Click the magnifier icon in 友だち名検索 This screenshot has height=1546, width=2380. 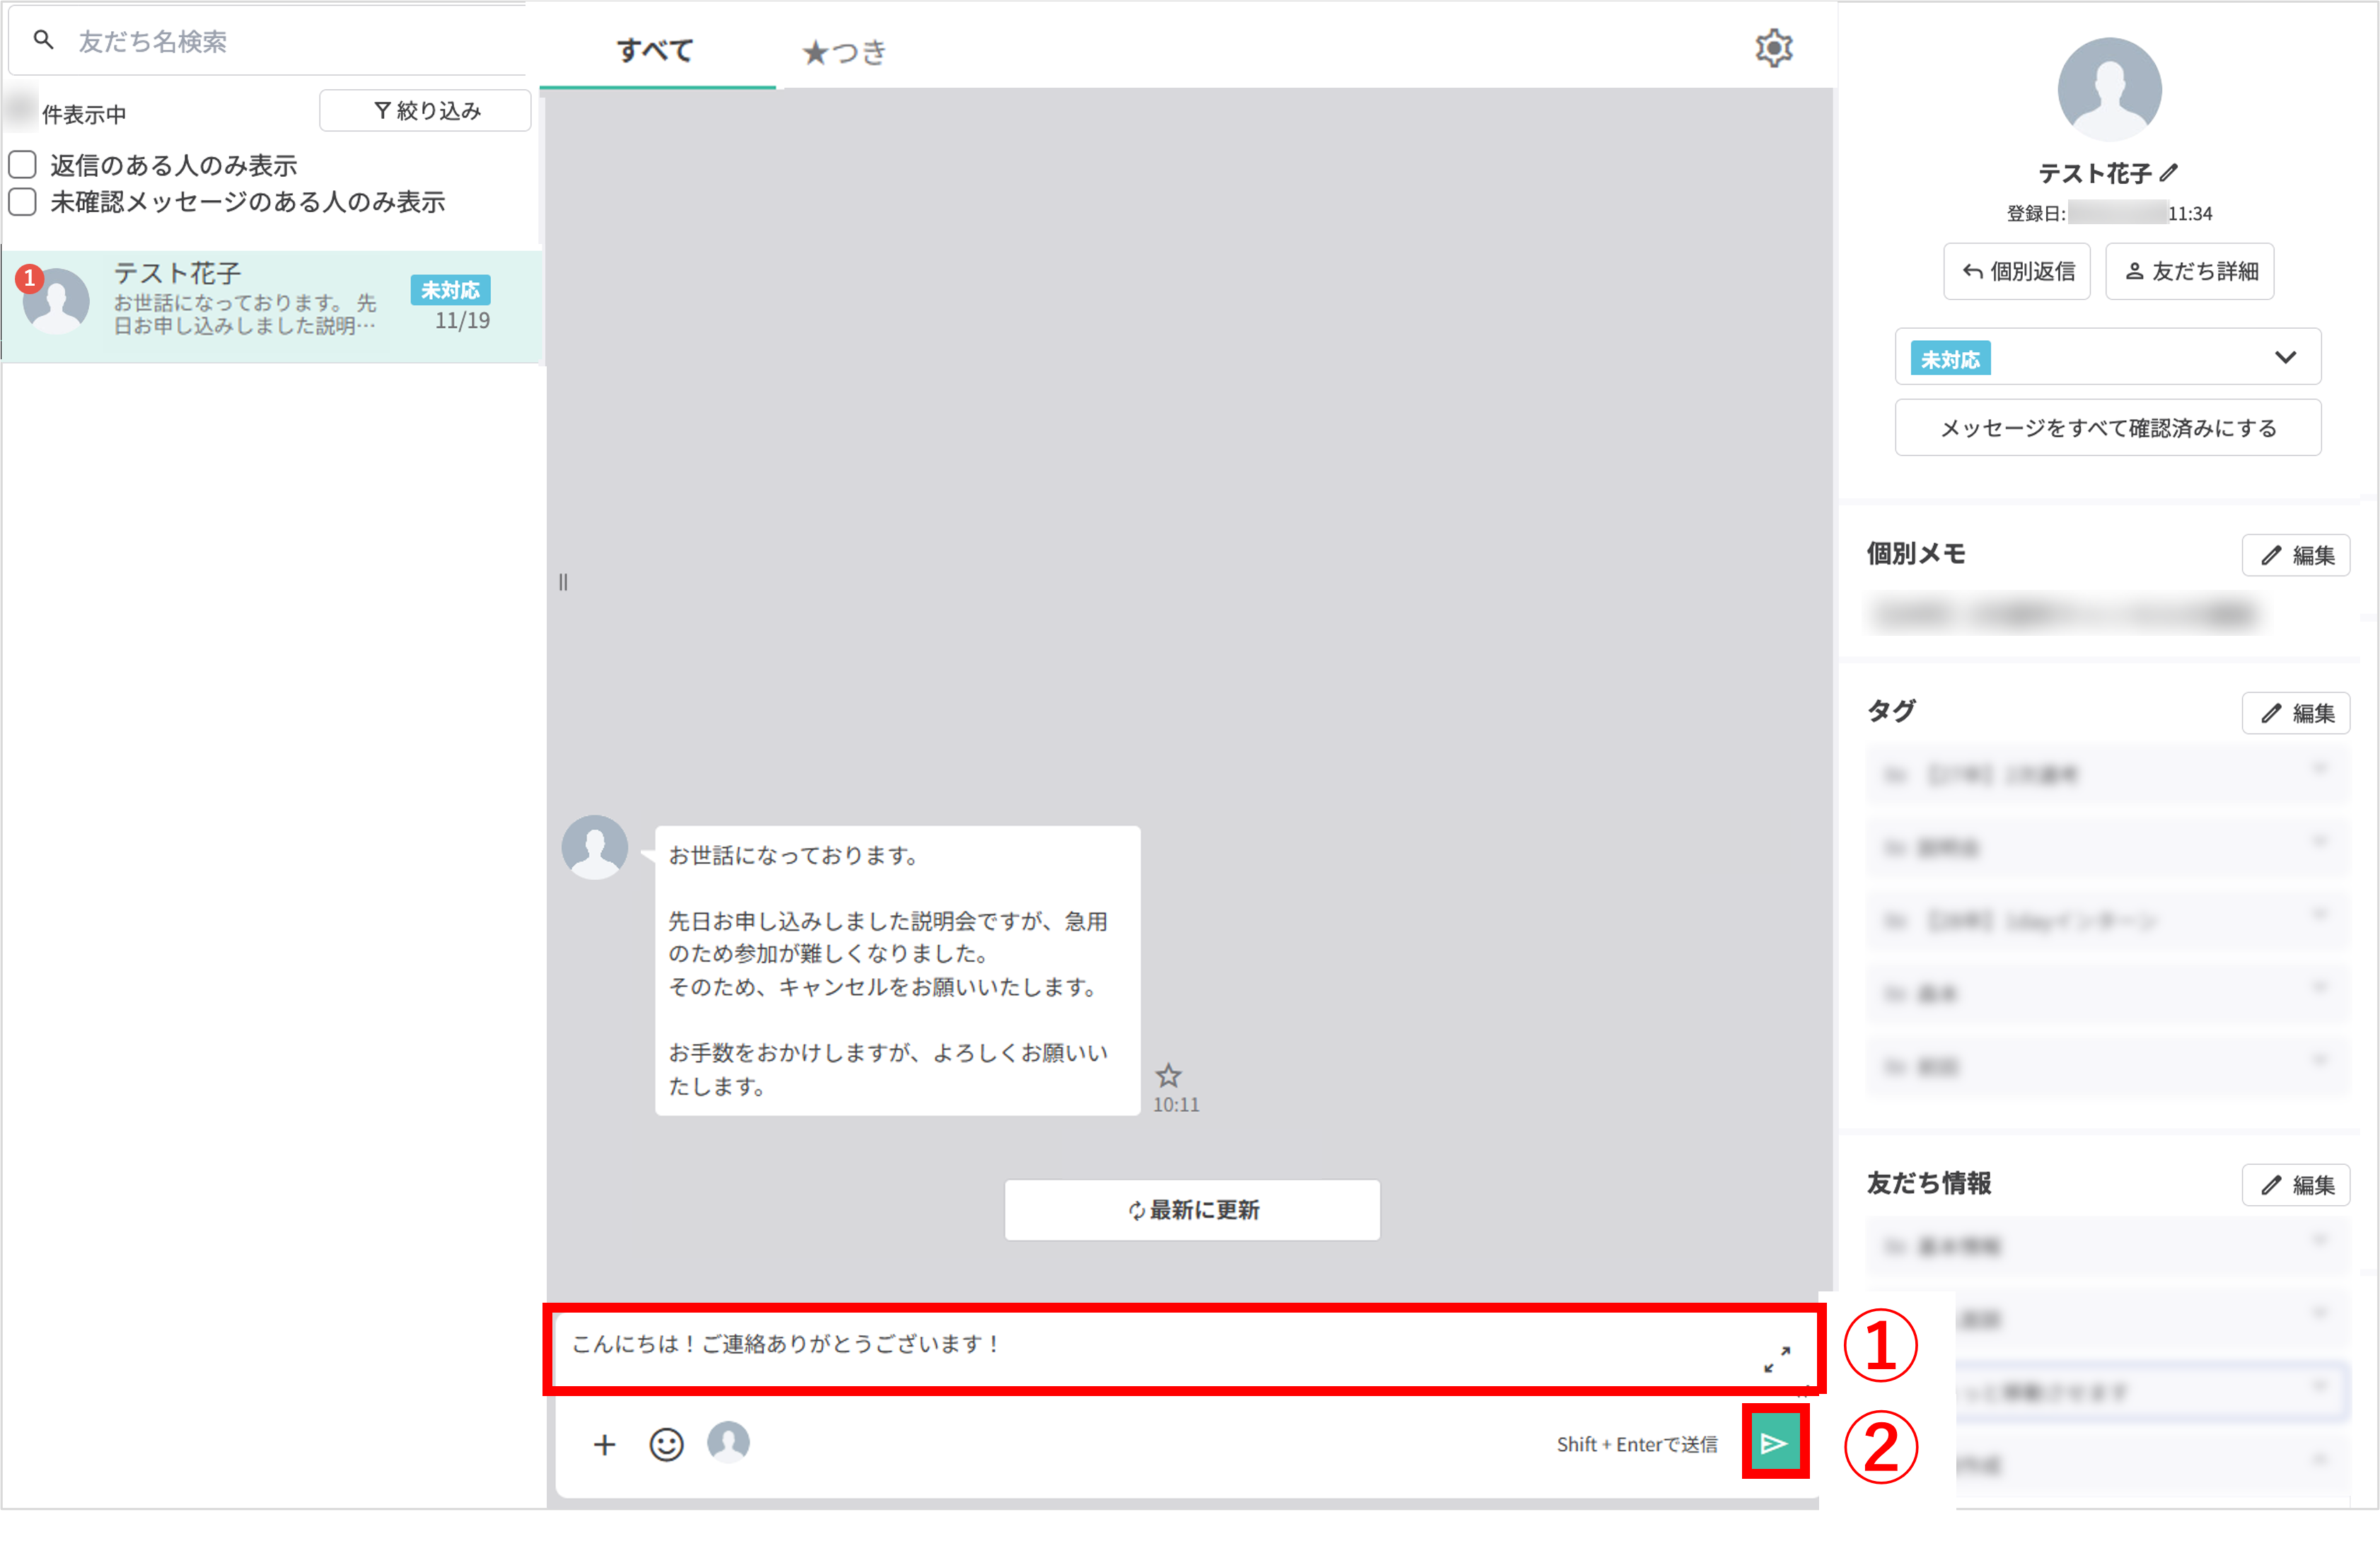43,39
